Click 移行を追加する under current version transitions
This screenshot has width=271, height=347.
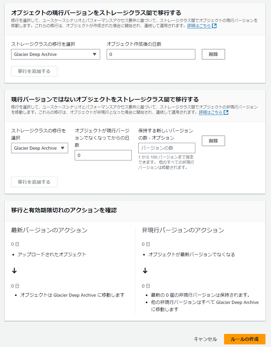(x=34, y=71)
